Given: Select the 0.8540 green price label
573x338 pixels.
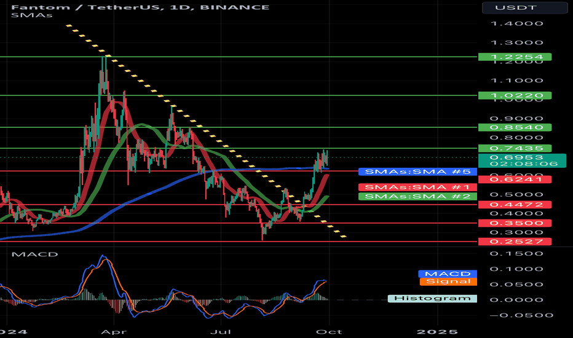Looking at the screenshot, I should pos(515,127).
